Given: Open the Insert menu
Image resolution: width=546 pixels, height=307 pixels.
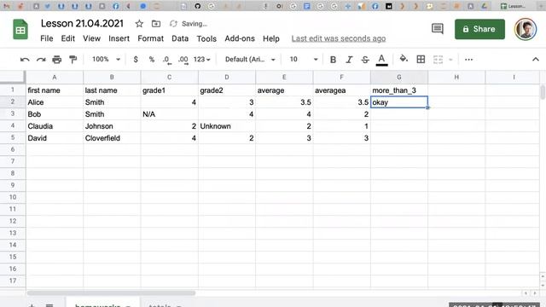Looking at the screenshot, I should 119,38.
